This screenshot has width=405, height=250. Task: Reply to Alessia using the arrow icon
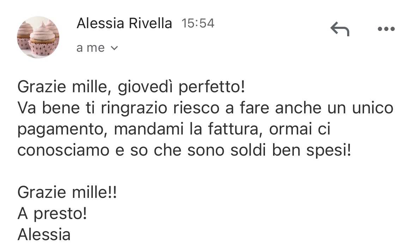pos(340,29)
